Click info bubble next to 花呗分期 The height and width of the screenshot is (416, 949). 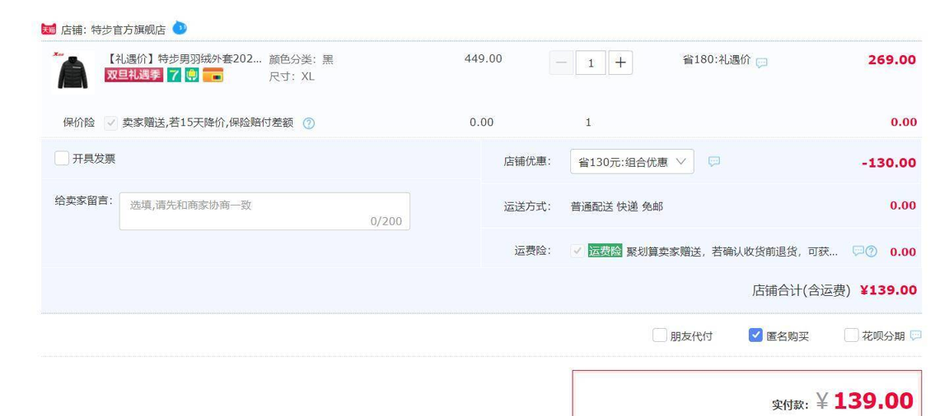pos(915,335)
